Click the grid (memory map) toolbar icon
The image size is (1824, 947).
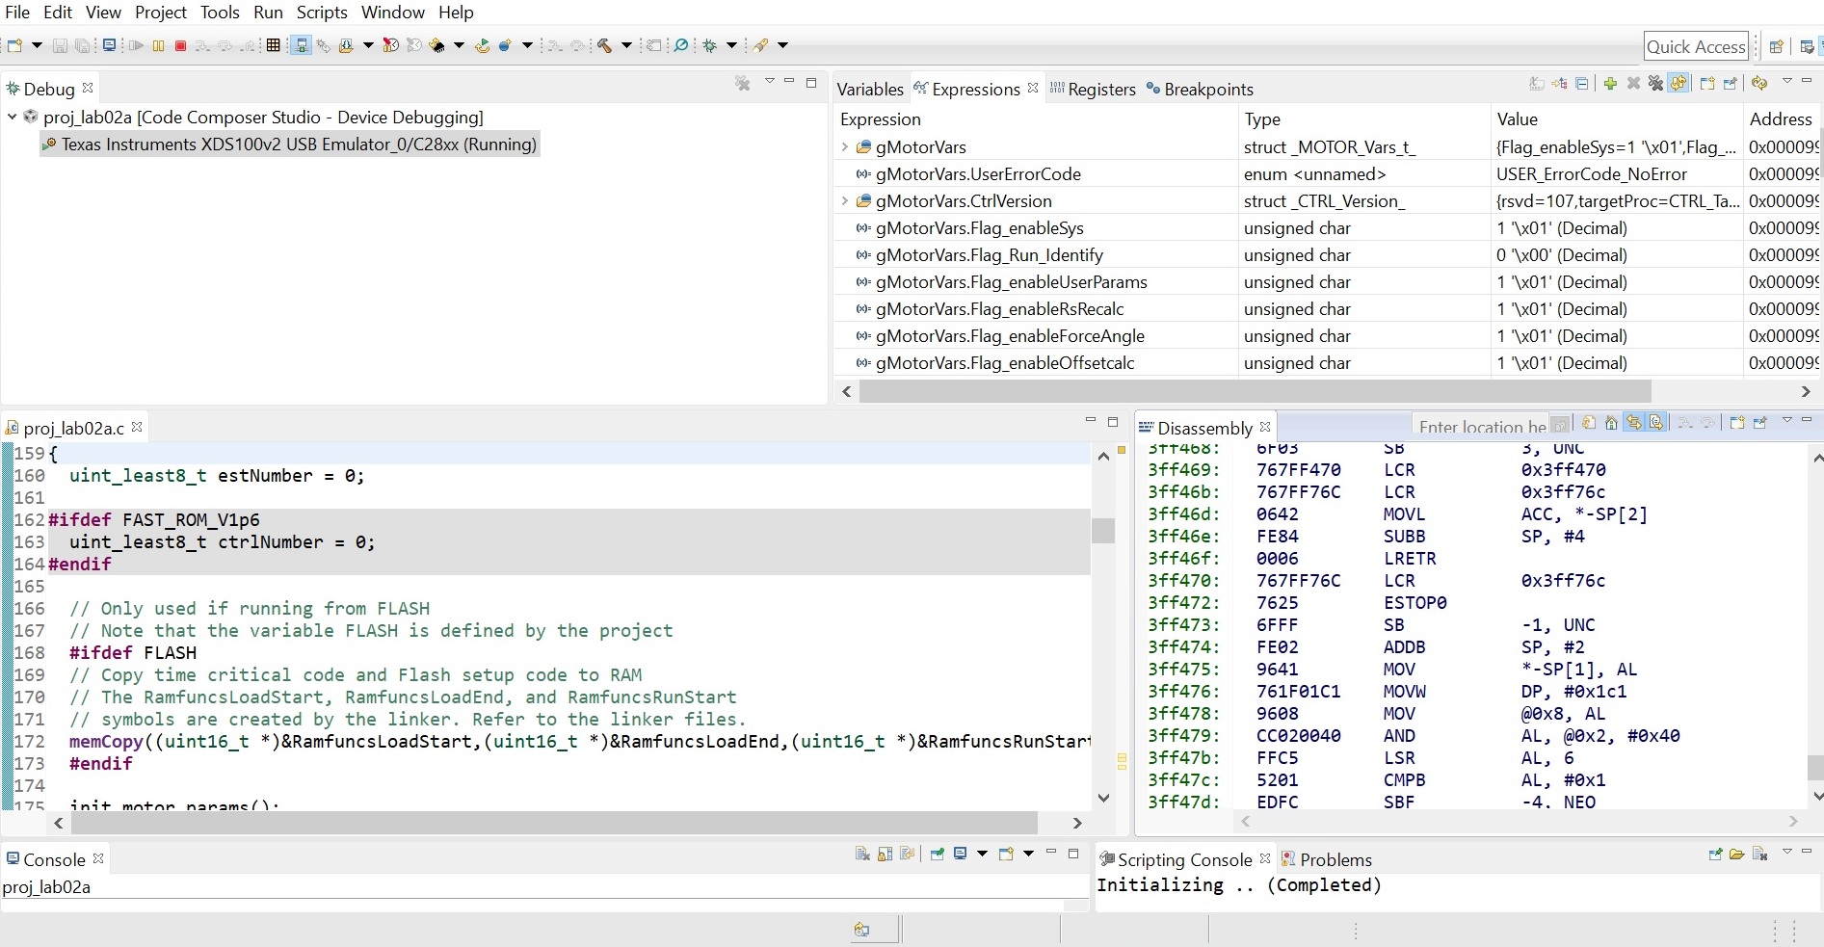pos(273,45)
